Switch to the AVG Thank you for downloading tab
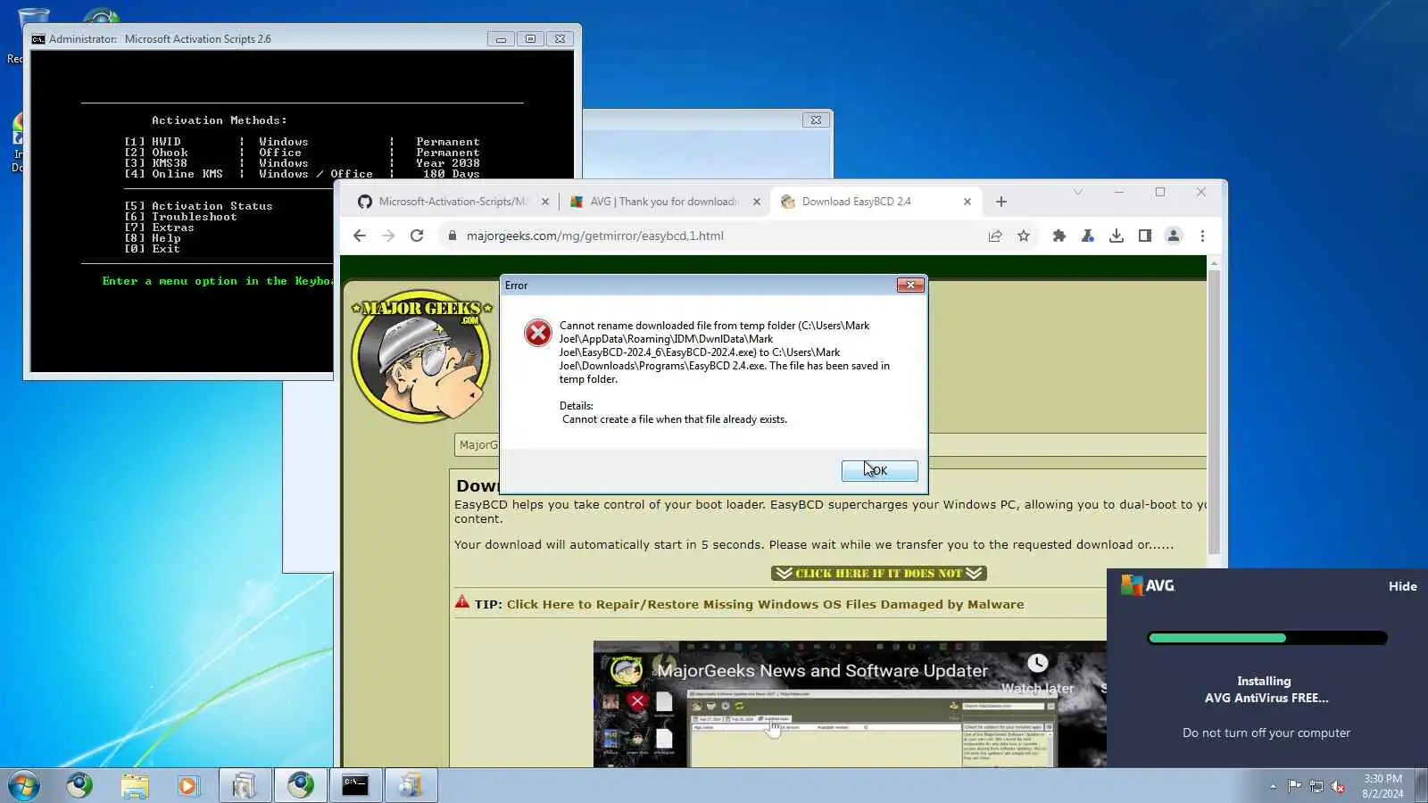 664,202
